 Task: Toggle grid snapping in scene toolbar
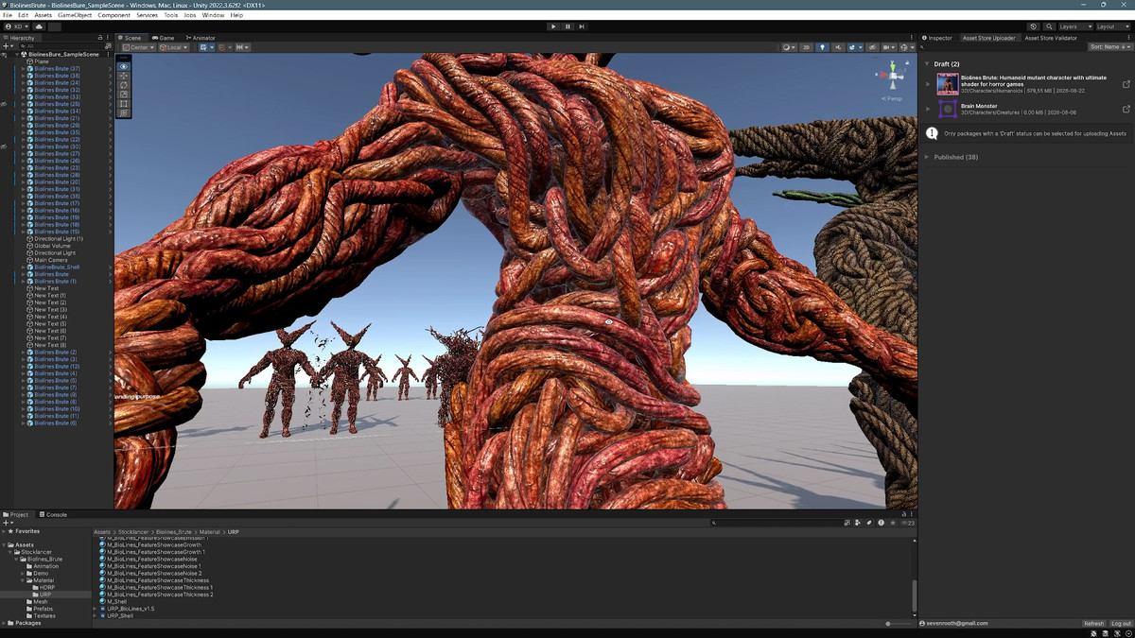point(222,47)
